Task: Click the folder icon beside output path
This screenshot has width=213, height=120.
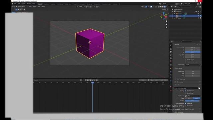Action: [199, 88]
